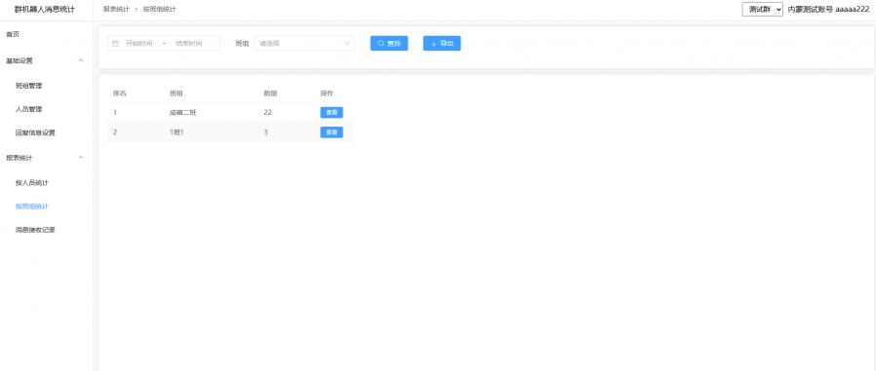Click 查看 button for 成都二班 row
Viewport: 876px width, 371px height.
[332, 113]
